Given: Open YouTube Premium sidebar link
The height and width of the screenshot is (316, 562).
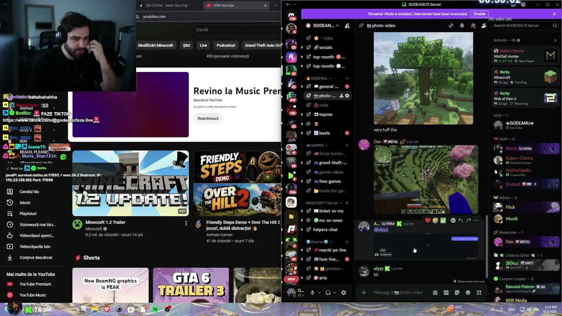Looking at the screenshot, I should [x=35, y=284].
